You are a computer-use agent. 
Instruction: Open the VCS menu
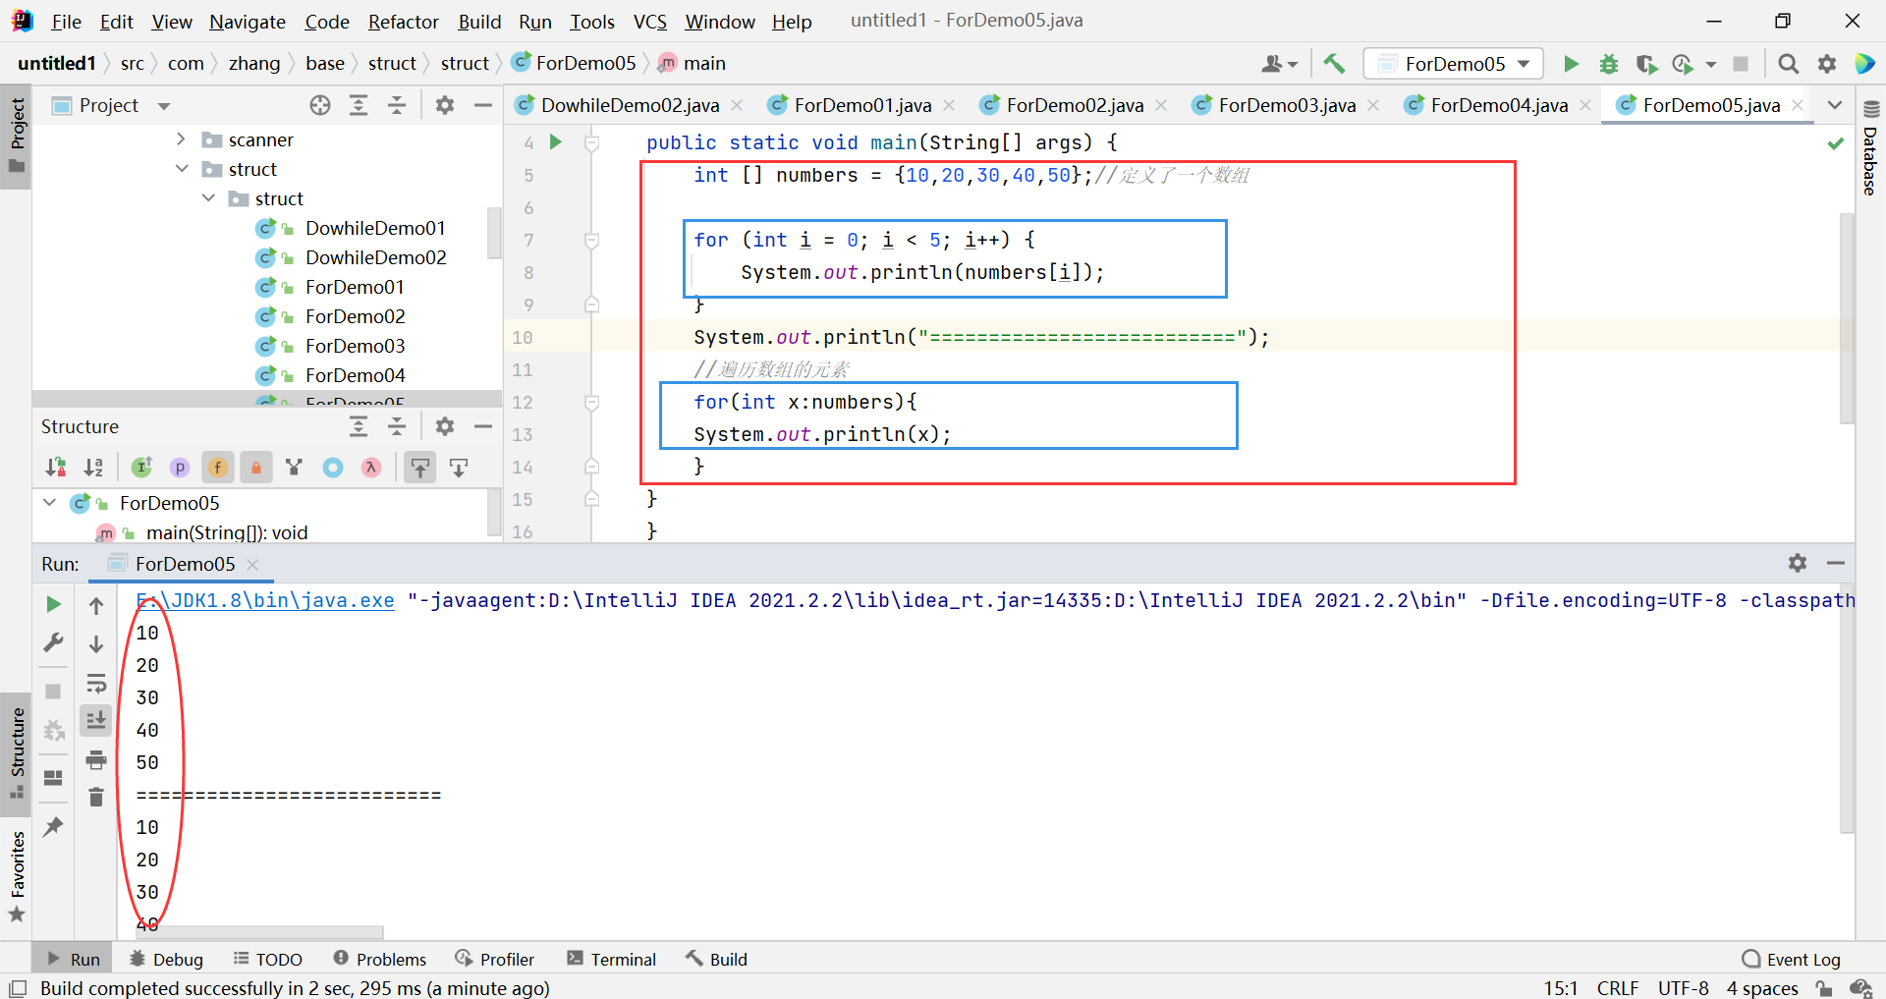click(650, 22)
